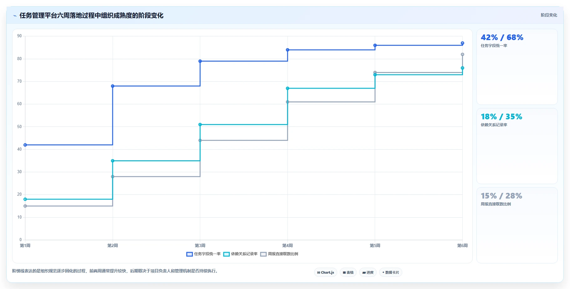Click the gray data point at 第1周
This screenshot has height=289, width=570.
point(25,206)
